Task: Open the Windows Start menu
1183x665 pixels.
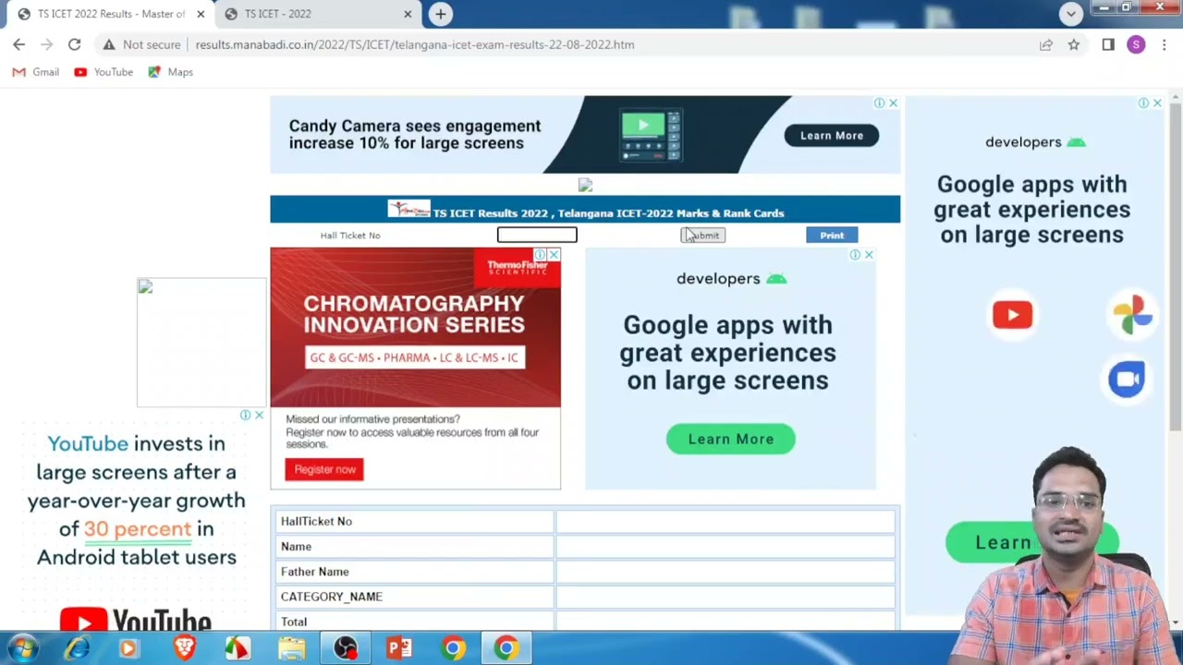Action: click(x=22, y=648)
